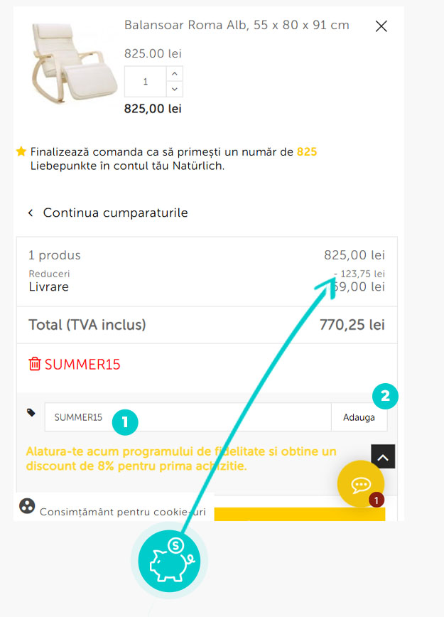Decrease the product quantity with the down arrow
The height and width of the screenshot is (617, 444).
coord(175,89)
